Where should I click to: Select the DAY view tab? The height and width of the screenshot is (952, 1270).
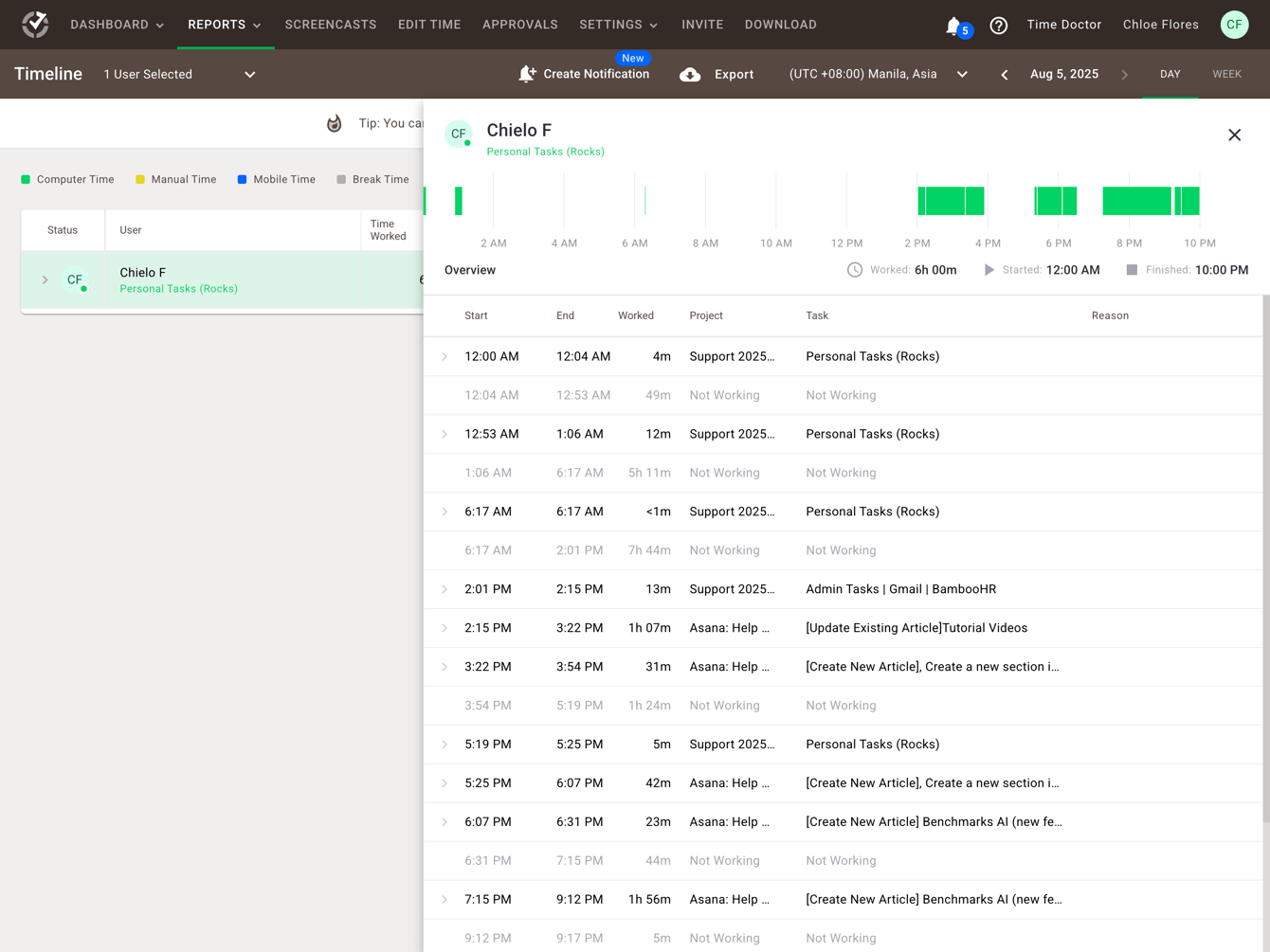1170,74
